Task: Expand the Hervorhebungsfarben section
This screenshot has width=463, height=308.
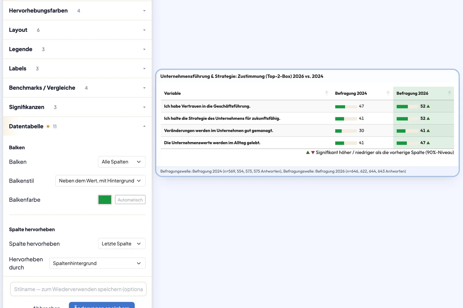Action: pos(77,11)
